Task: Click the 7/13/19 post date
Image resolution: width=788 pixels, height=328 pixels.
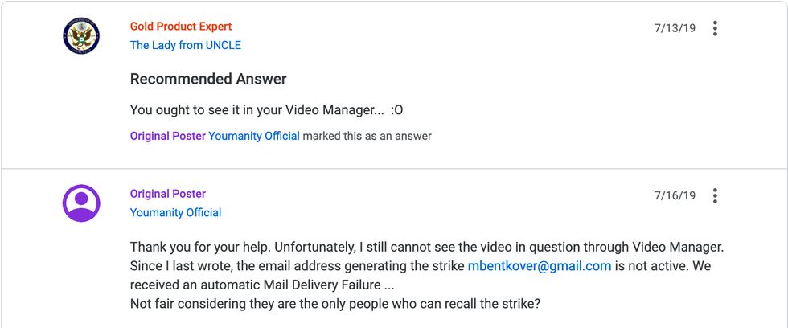Action: pos(675,28)
